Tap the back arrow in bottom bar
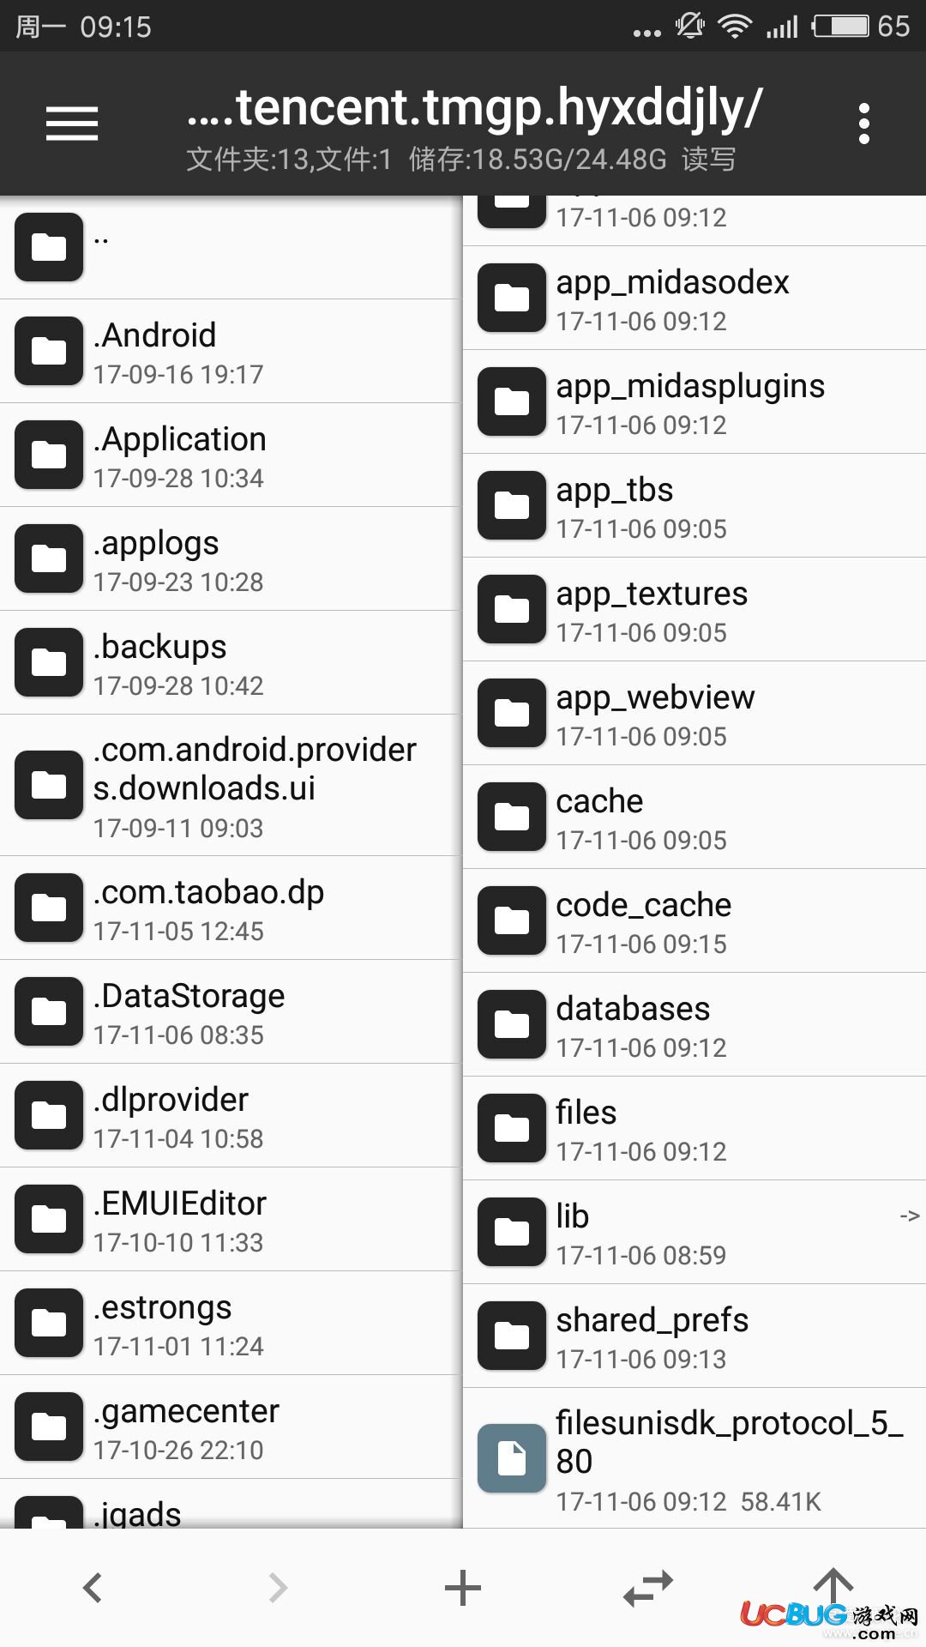This screenshot has height=1647, width=926. pos(93,1587)
